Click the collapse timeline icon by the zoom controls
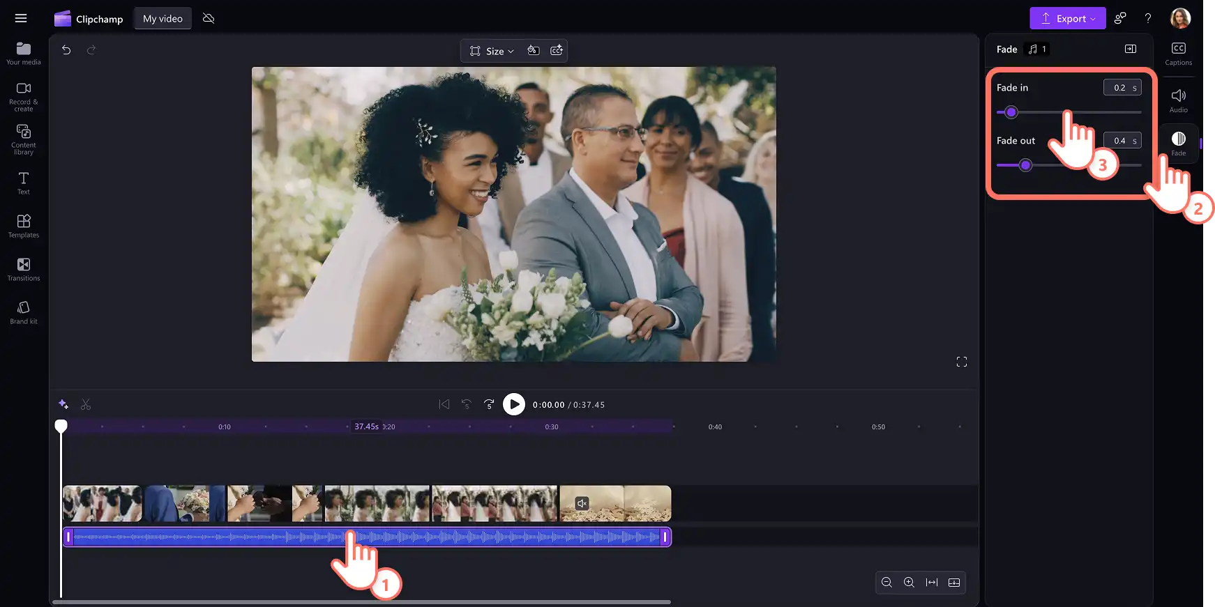The width and height of the screenshot is (1215, 607). pos(954,583)
